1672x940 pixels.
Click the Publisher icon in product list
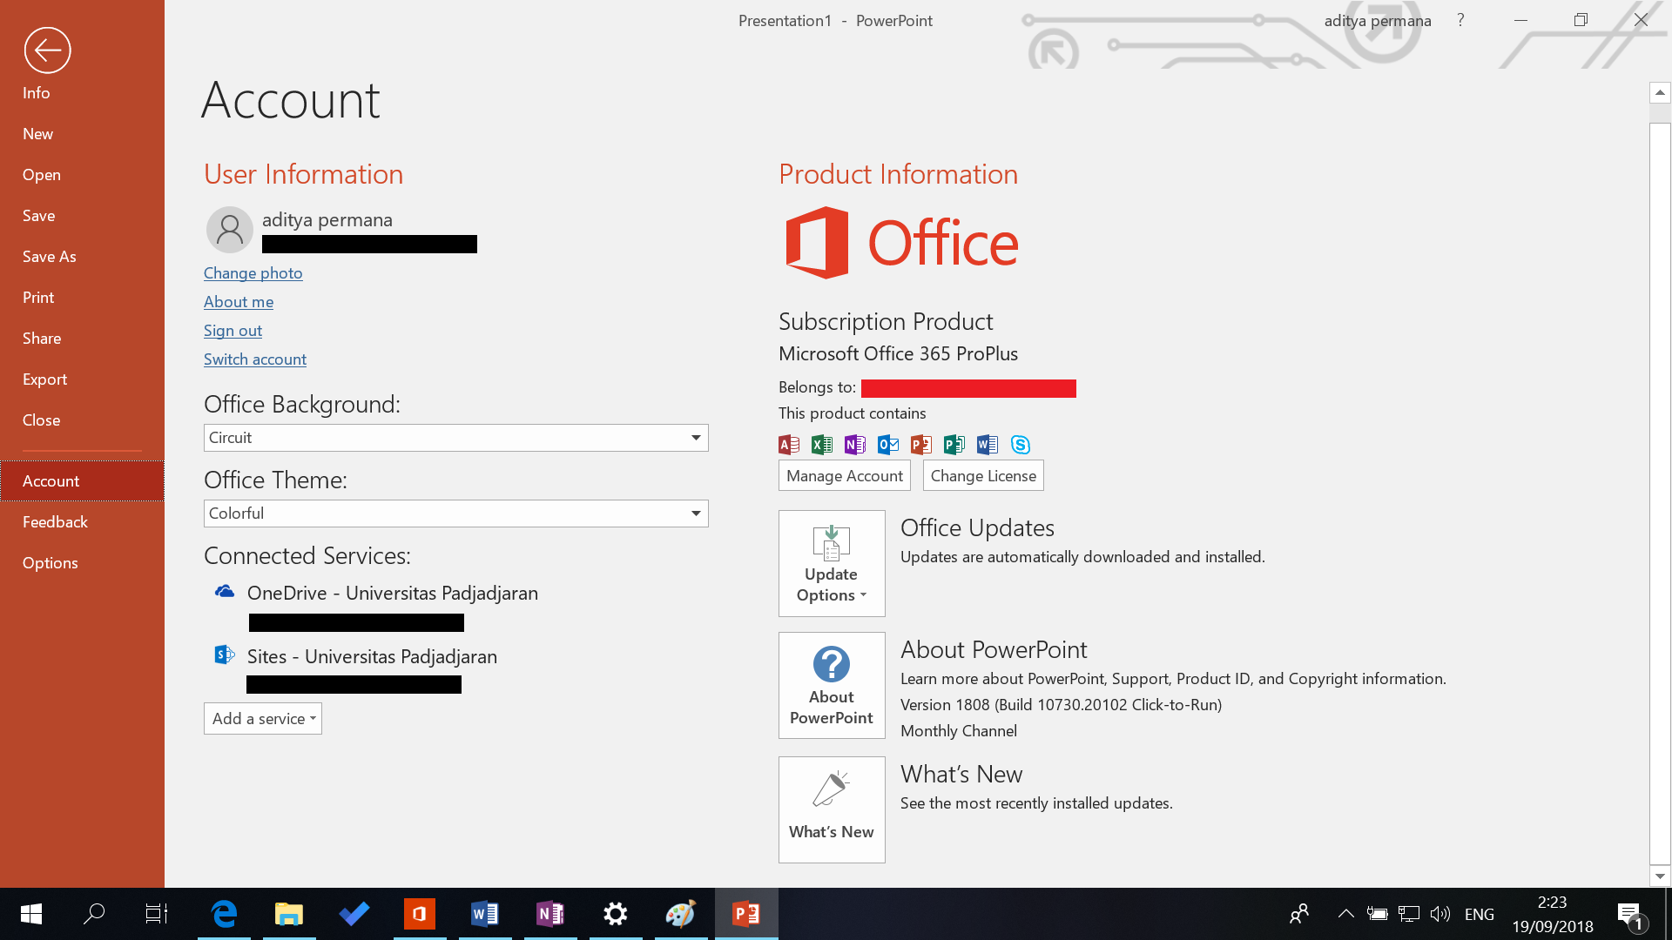(x=954, y=445)
